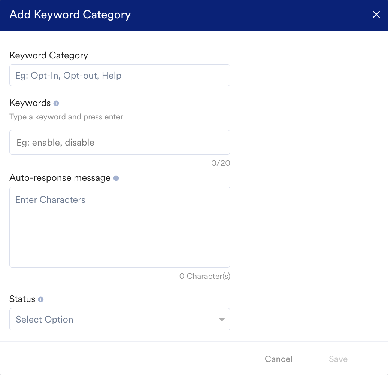The height and width of the screenshot is (375, 388).
Task: Open the Status Select Option dropdown
Action: 120,319
